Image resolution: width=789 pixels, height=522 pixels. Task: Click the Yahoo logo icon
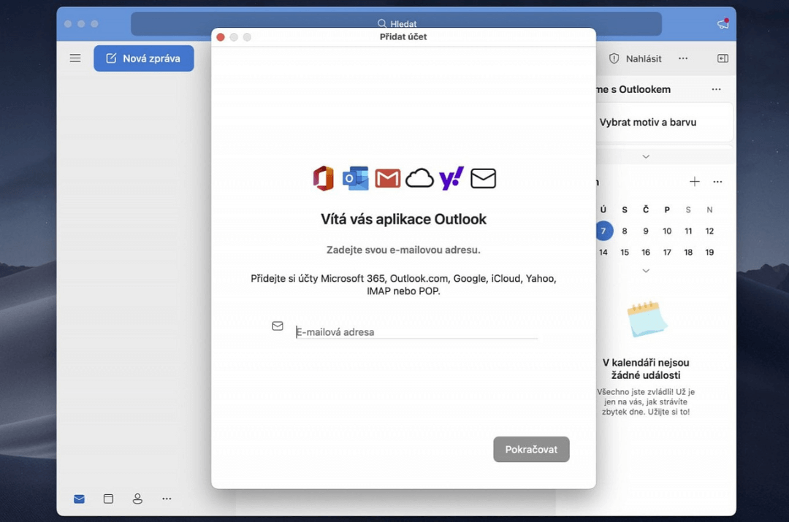(451, 178)
